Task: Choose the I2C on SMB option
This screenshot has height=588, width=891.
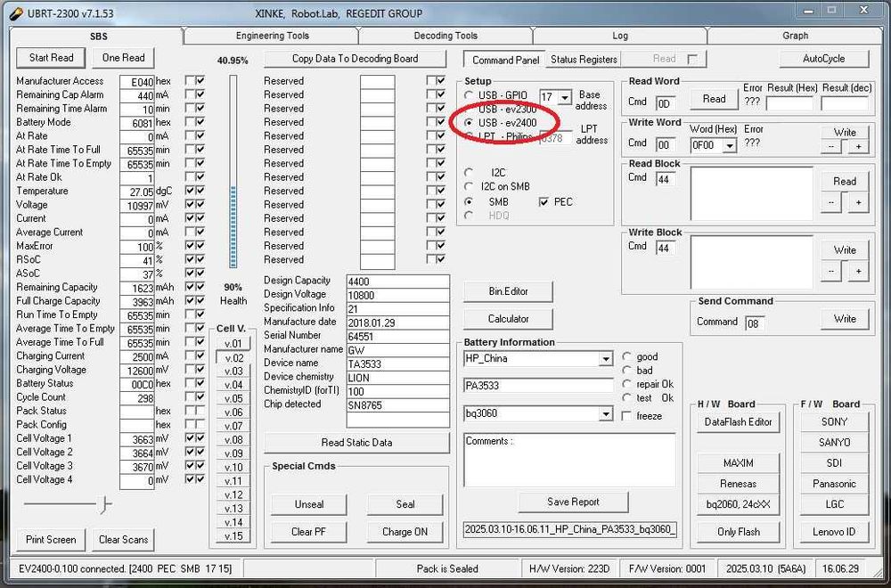Action: click(470, 187)
